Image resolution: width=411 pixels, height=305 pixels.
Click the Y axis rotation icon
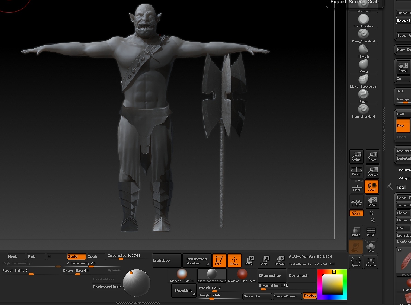(x=372, y=213)
